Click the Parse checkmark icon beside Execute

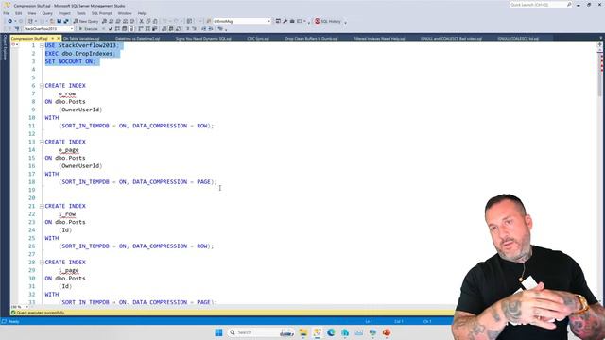[111, 29]
